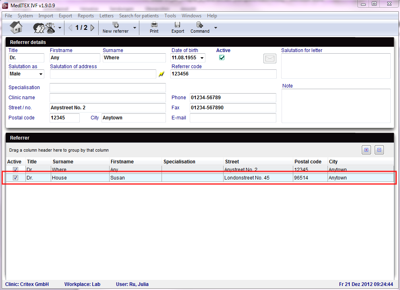Click the Clinic name input field
Screen dimensions: 400x290
pos(108,98)
